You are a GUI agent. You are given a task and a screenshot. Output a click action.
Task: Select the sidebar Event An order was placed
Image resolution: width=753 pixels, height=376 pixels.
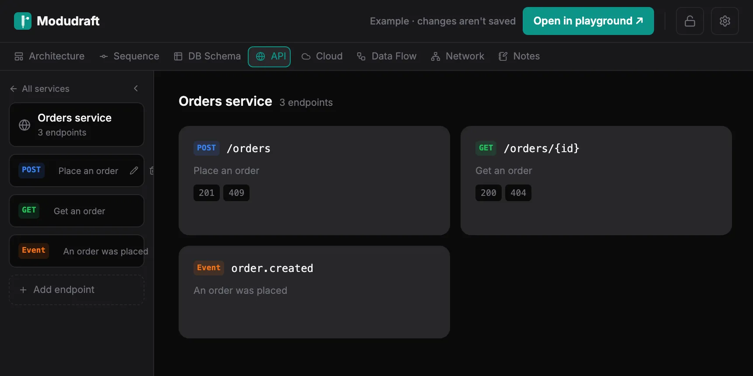tap(77, 251)
